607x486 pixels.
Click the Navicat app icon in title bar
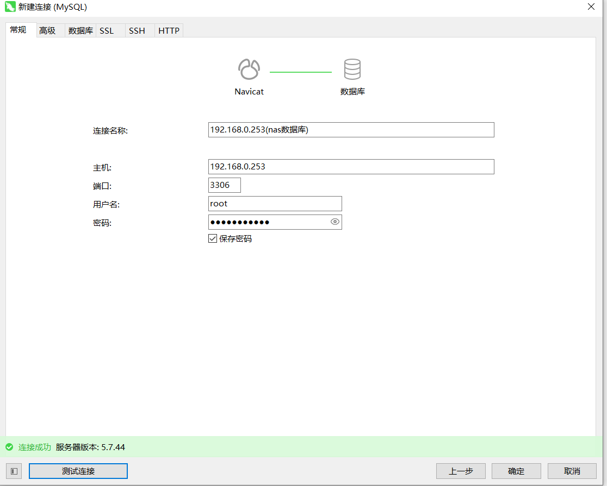(10, 7)
